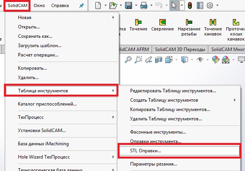245x171 pixels.
Task: Open База данных iMachining
Action: [61, 144]
